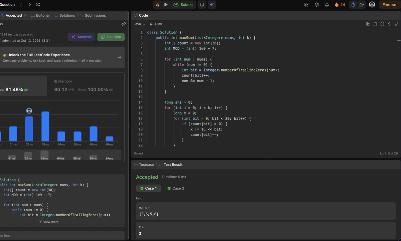Viewport: 401px width, 241px height.
Task: Open the Java language dropdown
Action: (139, 24)
